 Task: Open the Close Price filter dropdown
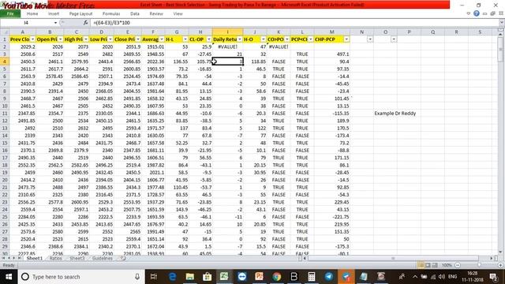[138, 39]
